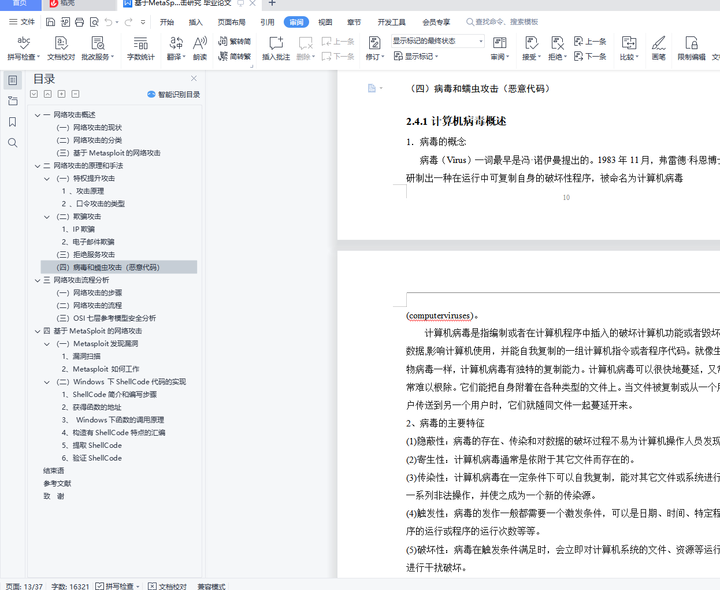Click the page options icon beside heading
Viewport: 720px width, 590px height.
point(375,88)
